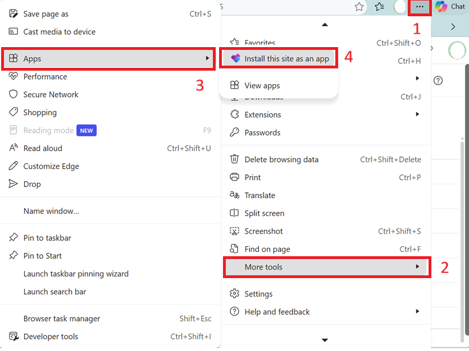Click the Apps grid icon
Screen dimensions: 469x351
point(13,58)
